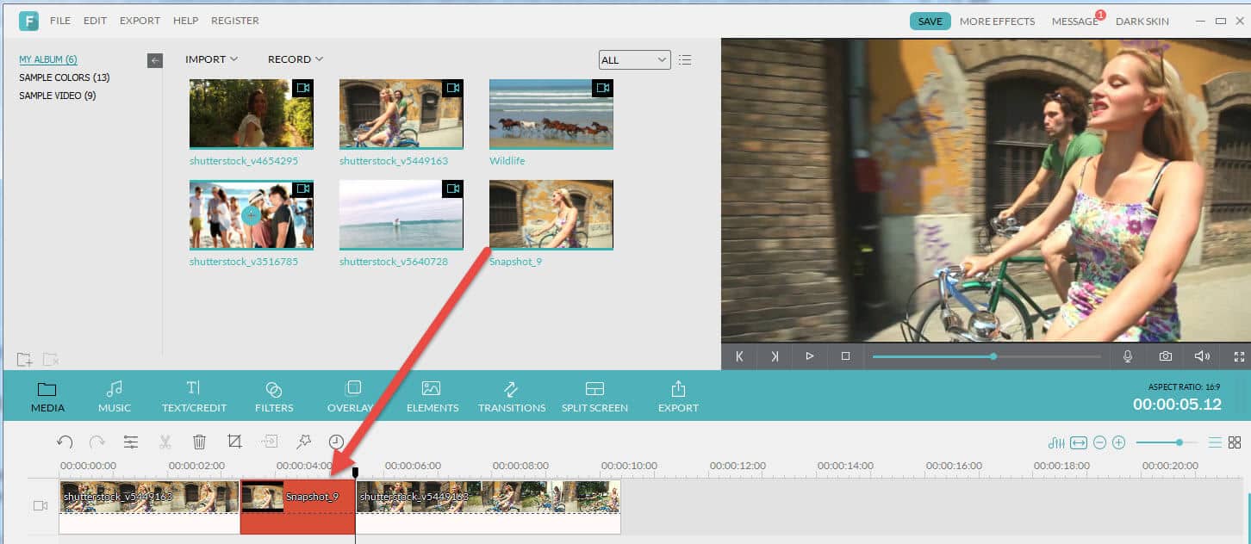Open MESSAGE notifications

point(1075,22)
